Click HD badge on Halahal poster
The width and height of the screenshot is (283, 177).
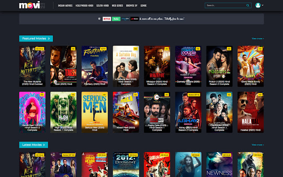[260, 95]
